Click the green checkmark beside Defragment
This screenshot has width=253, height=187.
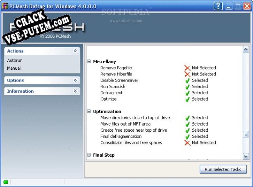(x=187, y=93)
